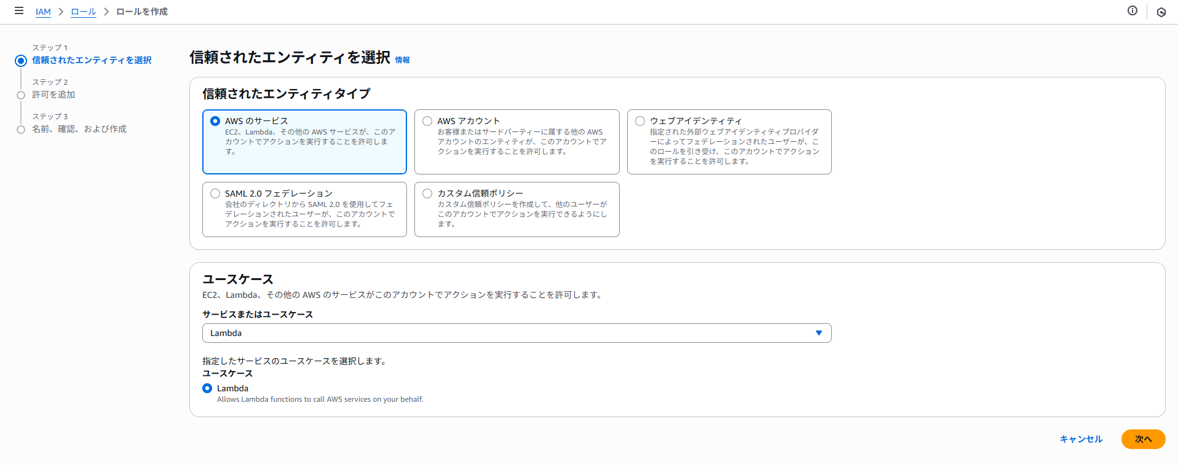The image size is (1178, 465).
Task: Select the Lambda use case radio button
Action: point(207,388)
